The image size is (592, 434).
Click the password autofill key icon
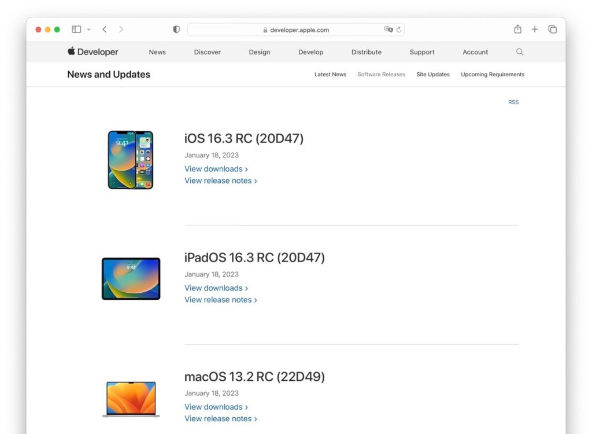[388, 30]
